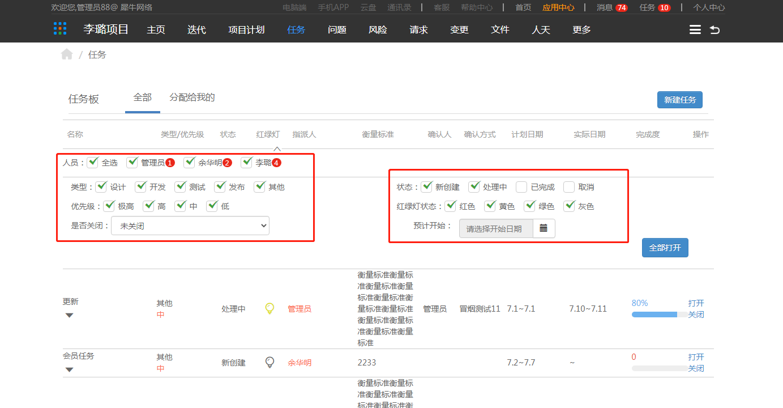
Task: Open the 是否关闭 dropdown showing 未关闭
Action: 190,226
